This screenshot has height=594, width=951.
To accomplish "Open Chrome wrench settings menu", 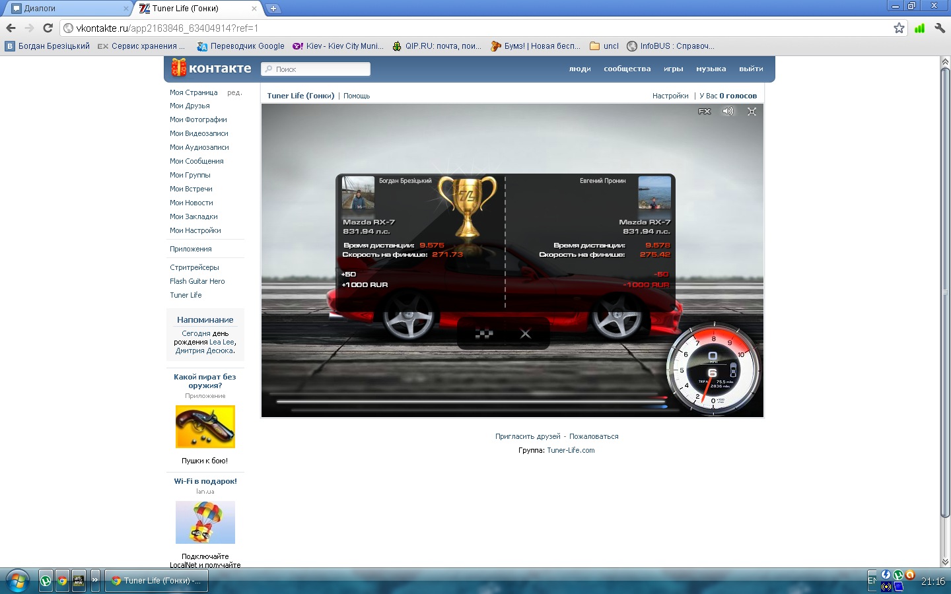I will 939,28.
